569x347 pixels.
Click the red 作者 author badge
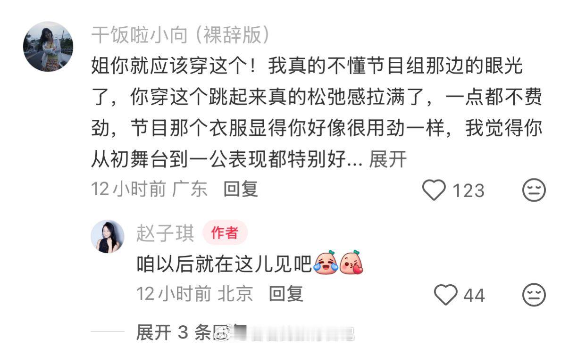pyautogui.click(x=225, y=233)
